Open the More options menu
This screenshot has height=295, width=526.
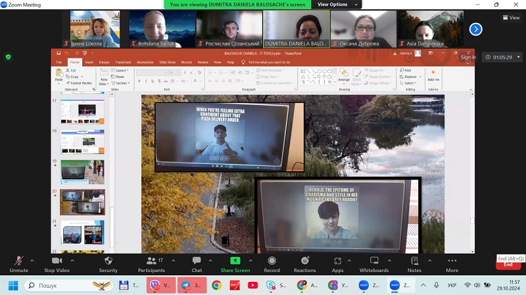click(x=452, y=264)
